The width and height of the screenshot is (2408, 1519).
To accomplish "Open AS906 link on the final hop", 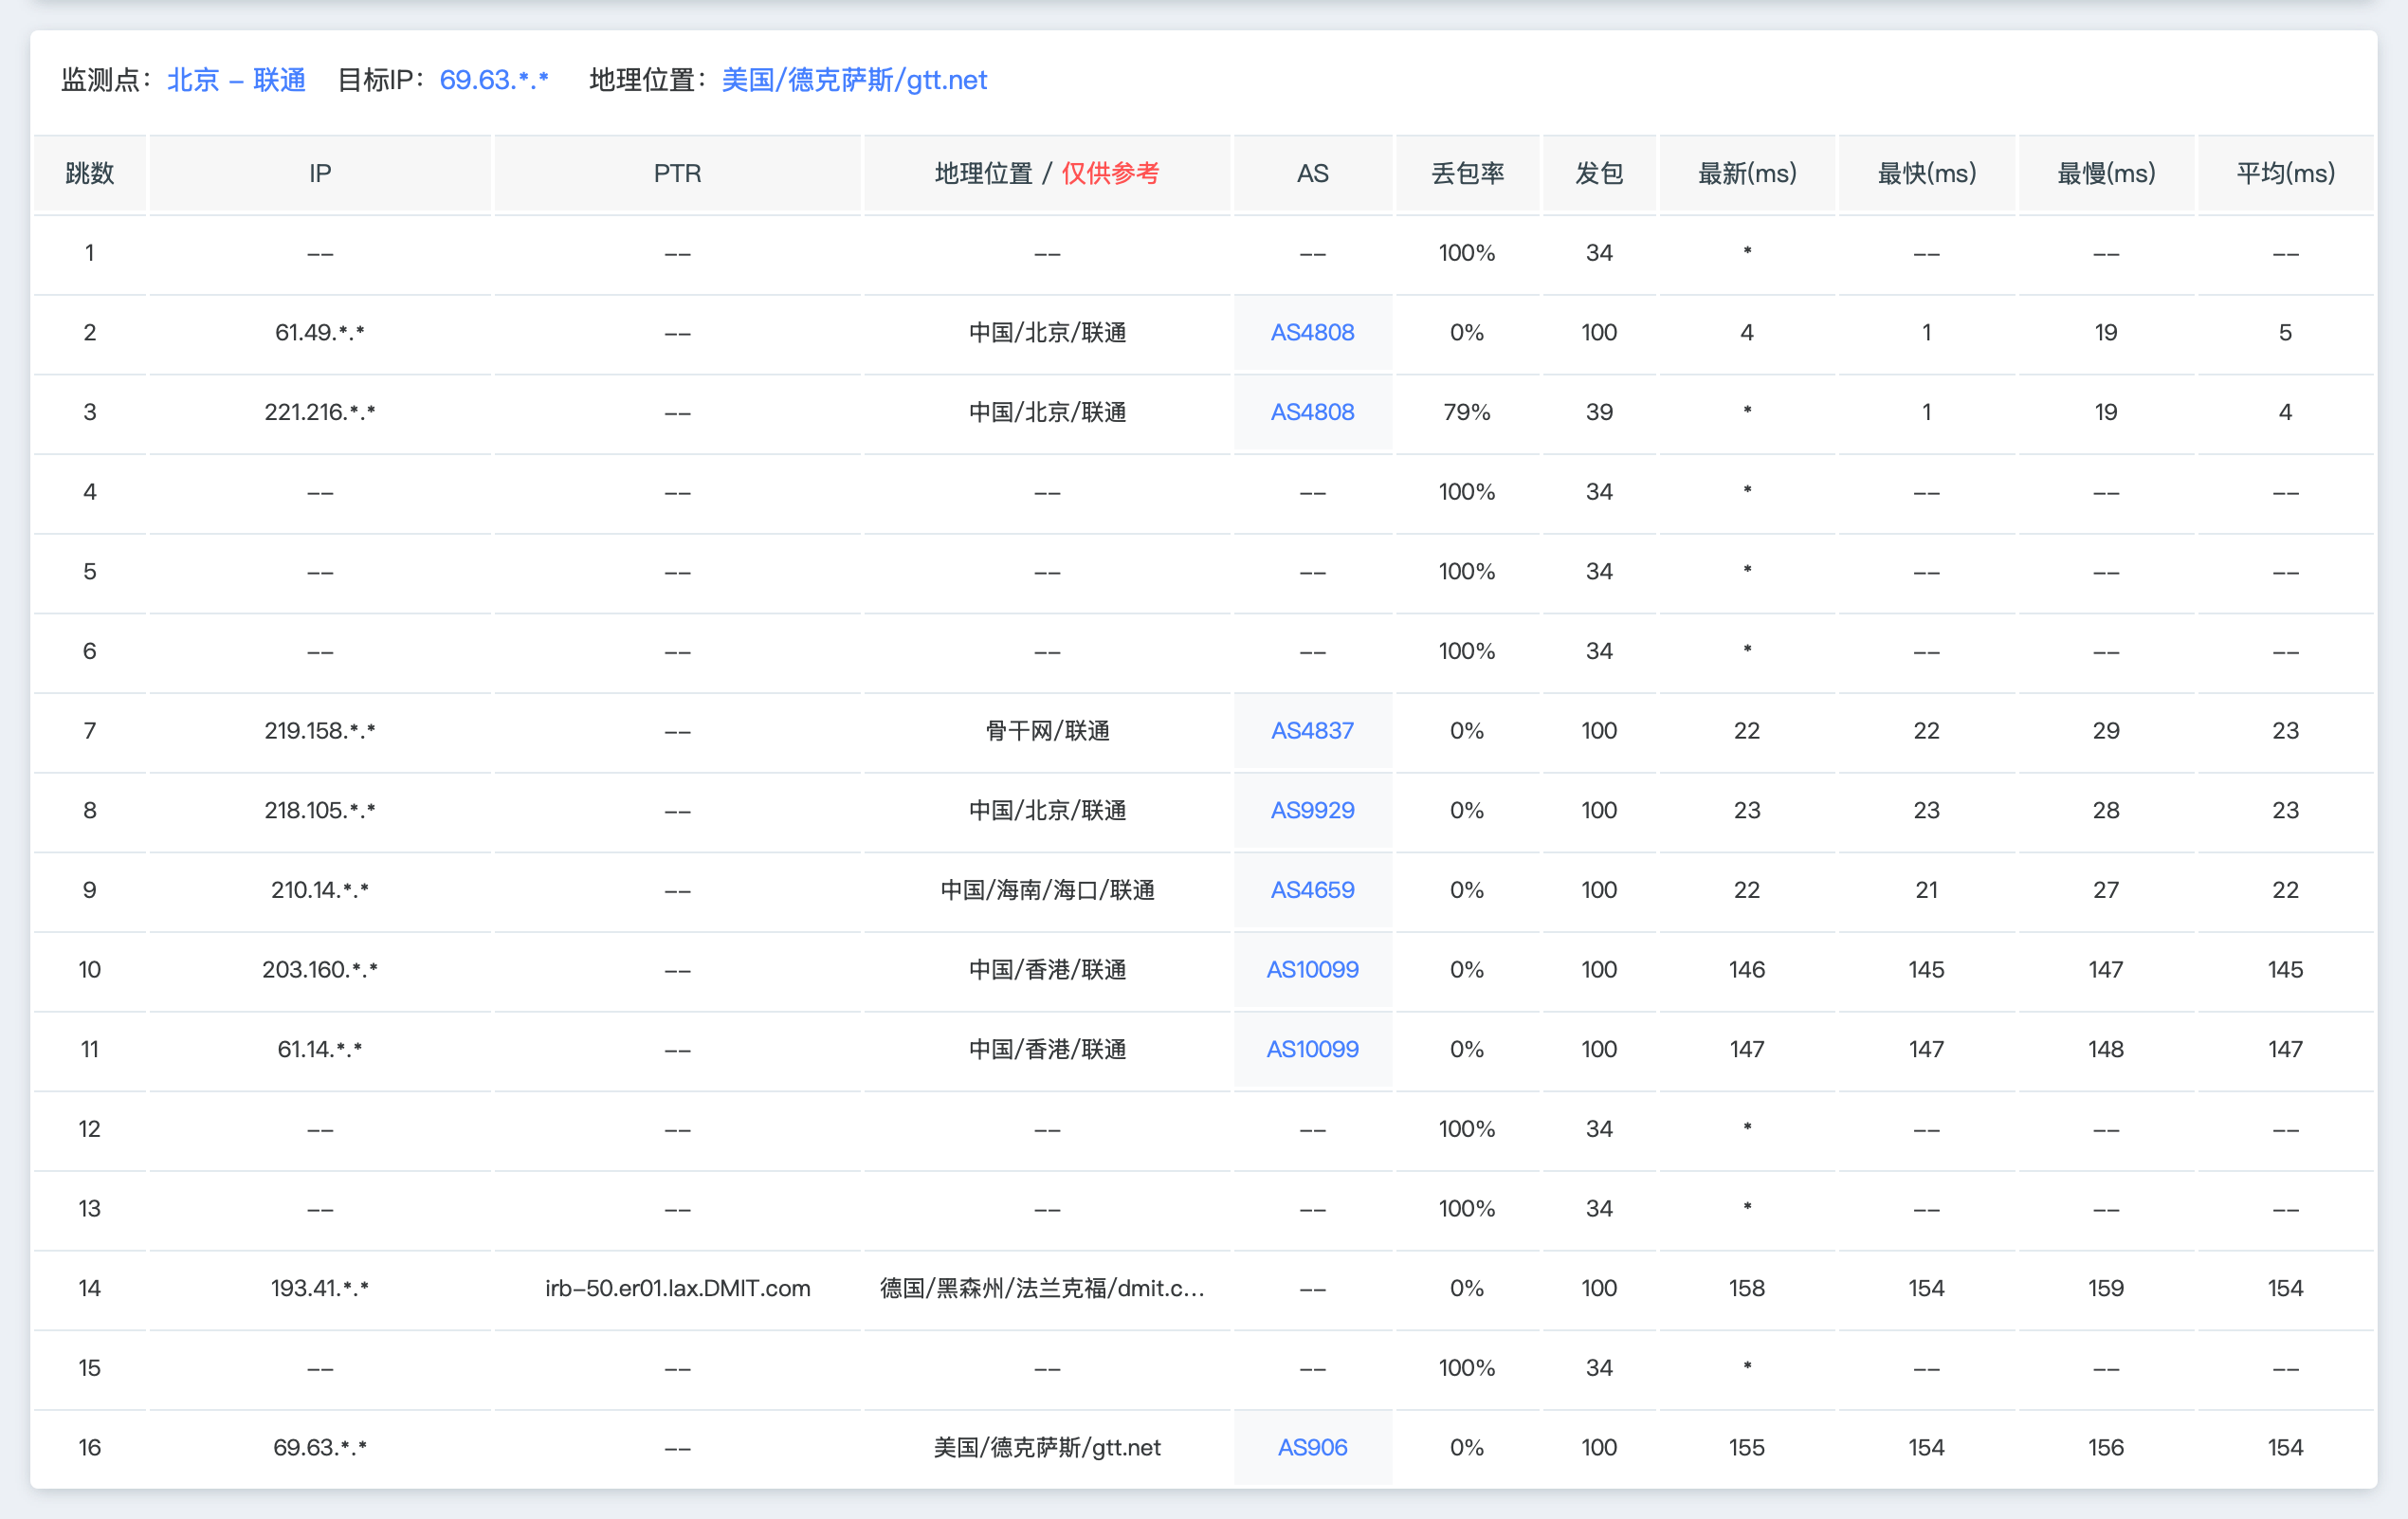I will click(x=1313, y=1447).
